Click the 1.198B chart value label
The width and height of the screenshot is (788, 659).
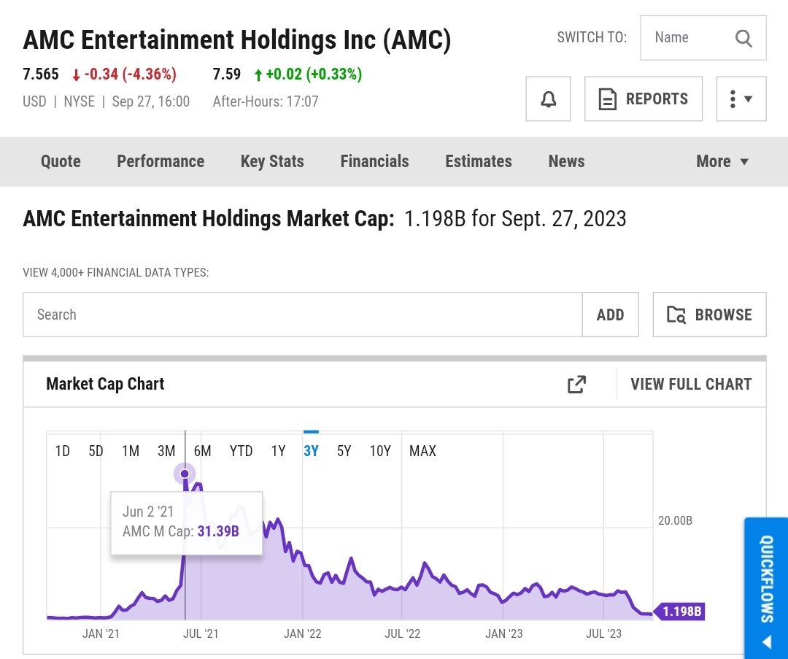pyautogui.click(x=681, y=612)
